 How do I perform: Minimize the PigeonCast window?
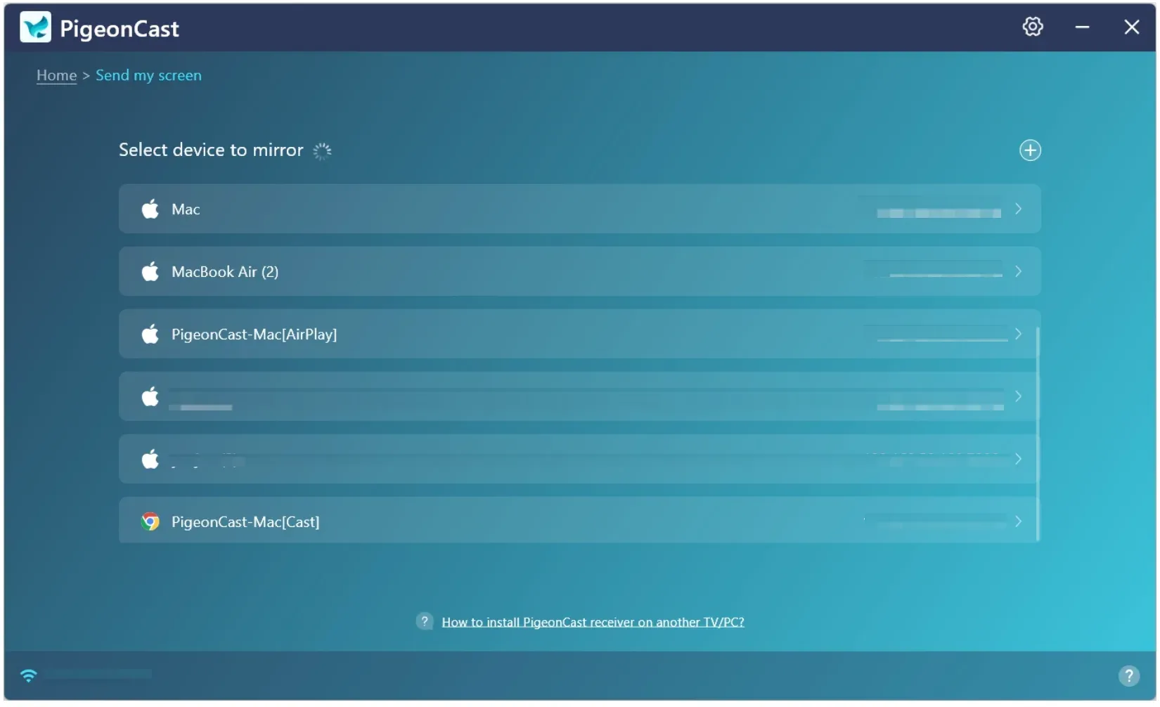pos(1082,27)
